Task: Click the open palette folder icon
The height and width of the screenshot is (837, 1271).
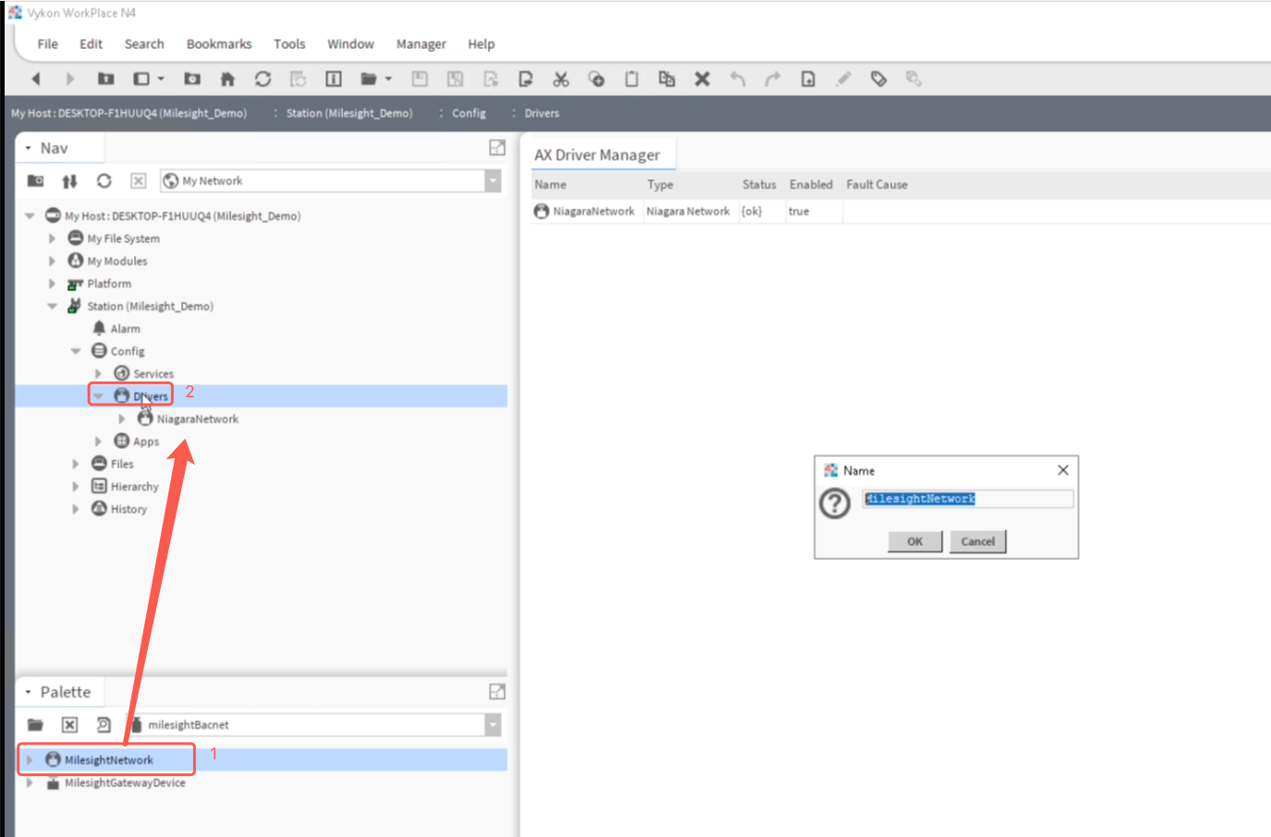Action: click(35, 725)
